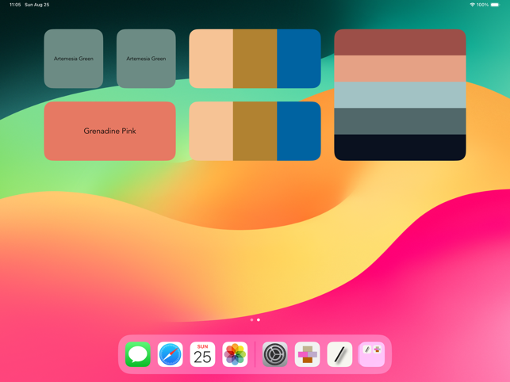Screen dimensions: 510x382
Task: Tap the 100% battery percentage text
Action: click(482, 5)
